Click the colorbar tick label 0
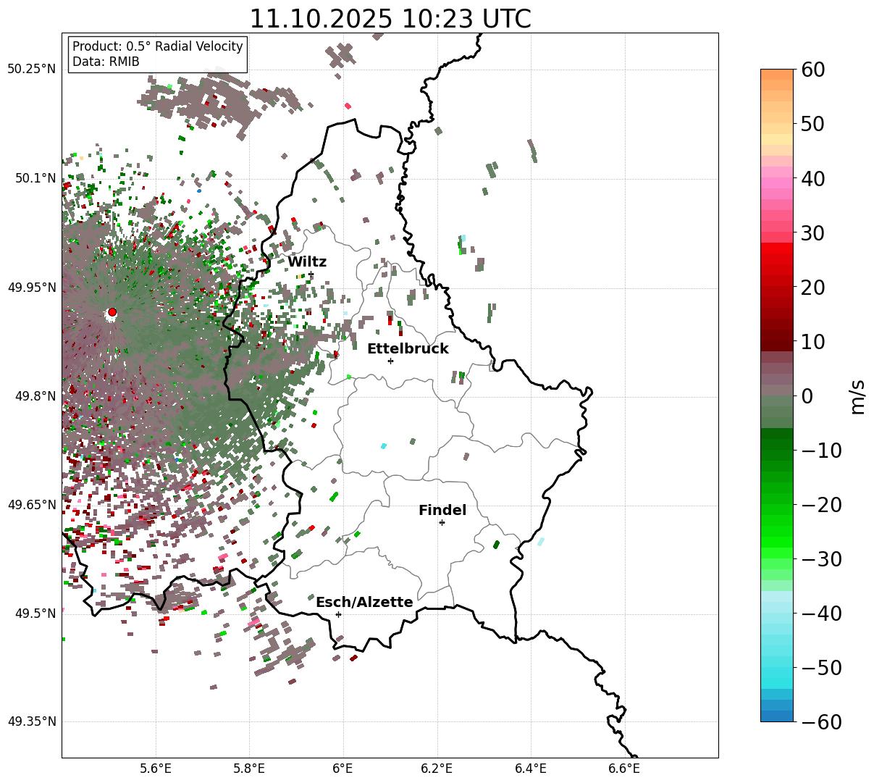The image size is (874, 783). point(807,396)
